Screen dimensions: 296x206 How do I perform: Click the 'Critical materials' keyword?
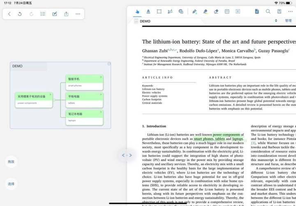pyautogui.click(x=152, y=103)
